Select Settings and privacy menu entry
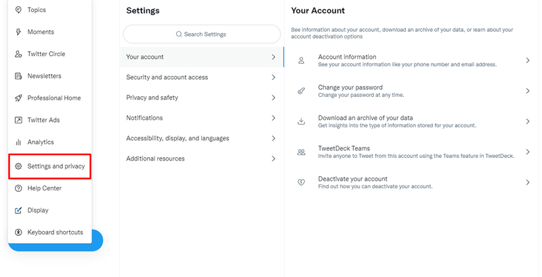 click(49, 167)
